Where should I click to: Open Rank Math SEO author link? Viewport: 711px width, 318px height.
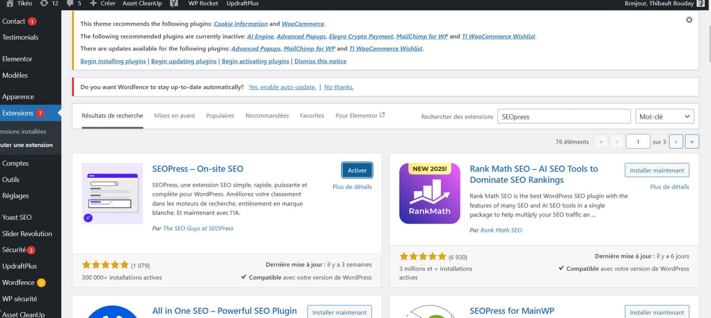501,230
